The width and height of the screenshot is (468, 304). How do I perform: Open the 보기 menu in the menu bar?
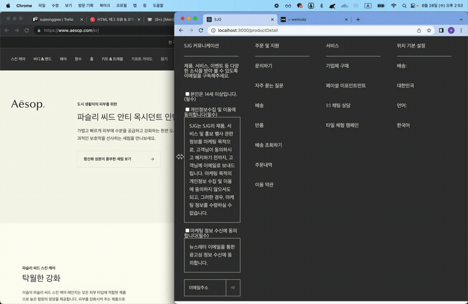(x=68, y=5)
